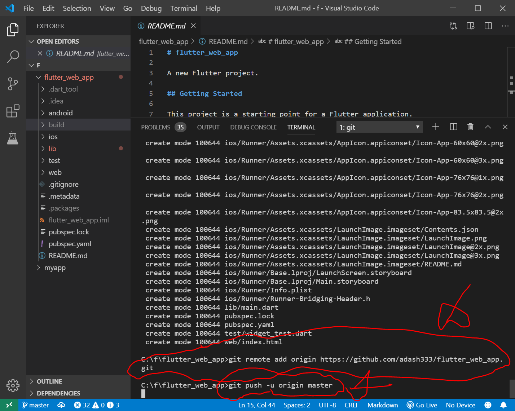This screenshot has height=411, width=515.
Task: Create a new terminal with plus icon
Action: coord(436,127)
